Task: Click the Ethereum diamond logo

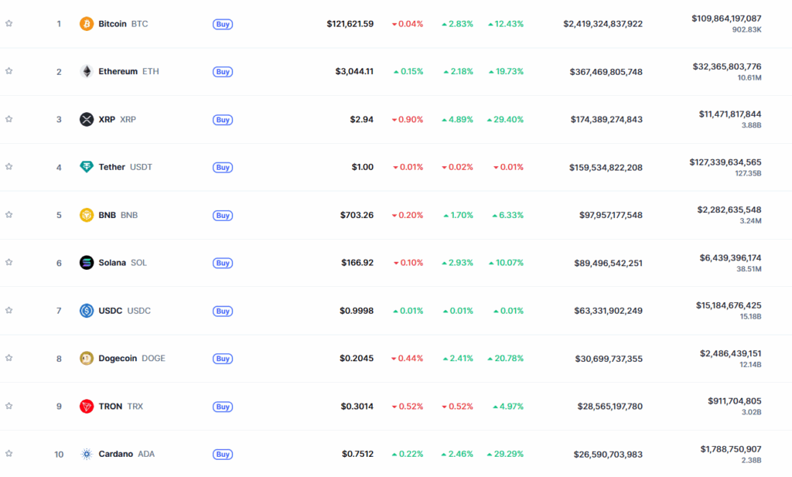Action: (87, 71)
